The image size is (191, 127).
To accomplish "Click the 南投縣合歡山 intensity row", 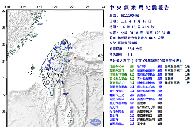I will pos(122,79).
